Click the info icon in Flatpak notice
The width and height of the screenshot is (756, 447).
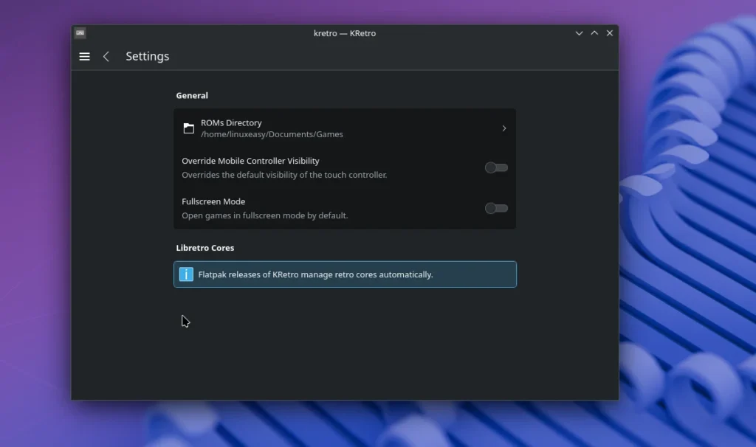(186, 274)
